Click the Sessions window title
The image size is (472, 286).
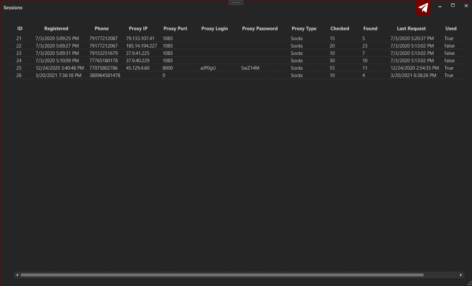[x=13, y=7]
